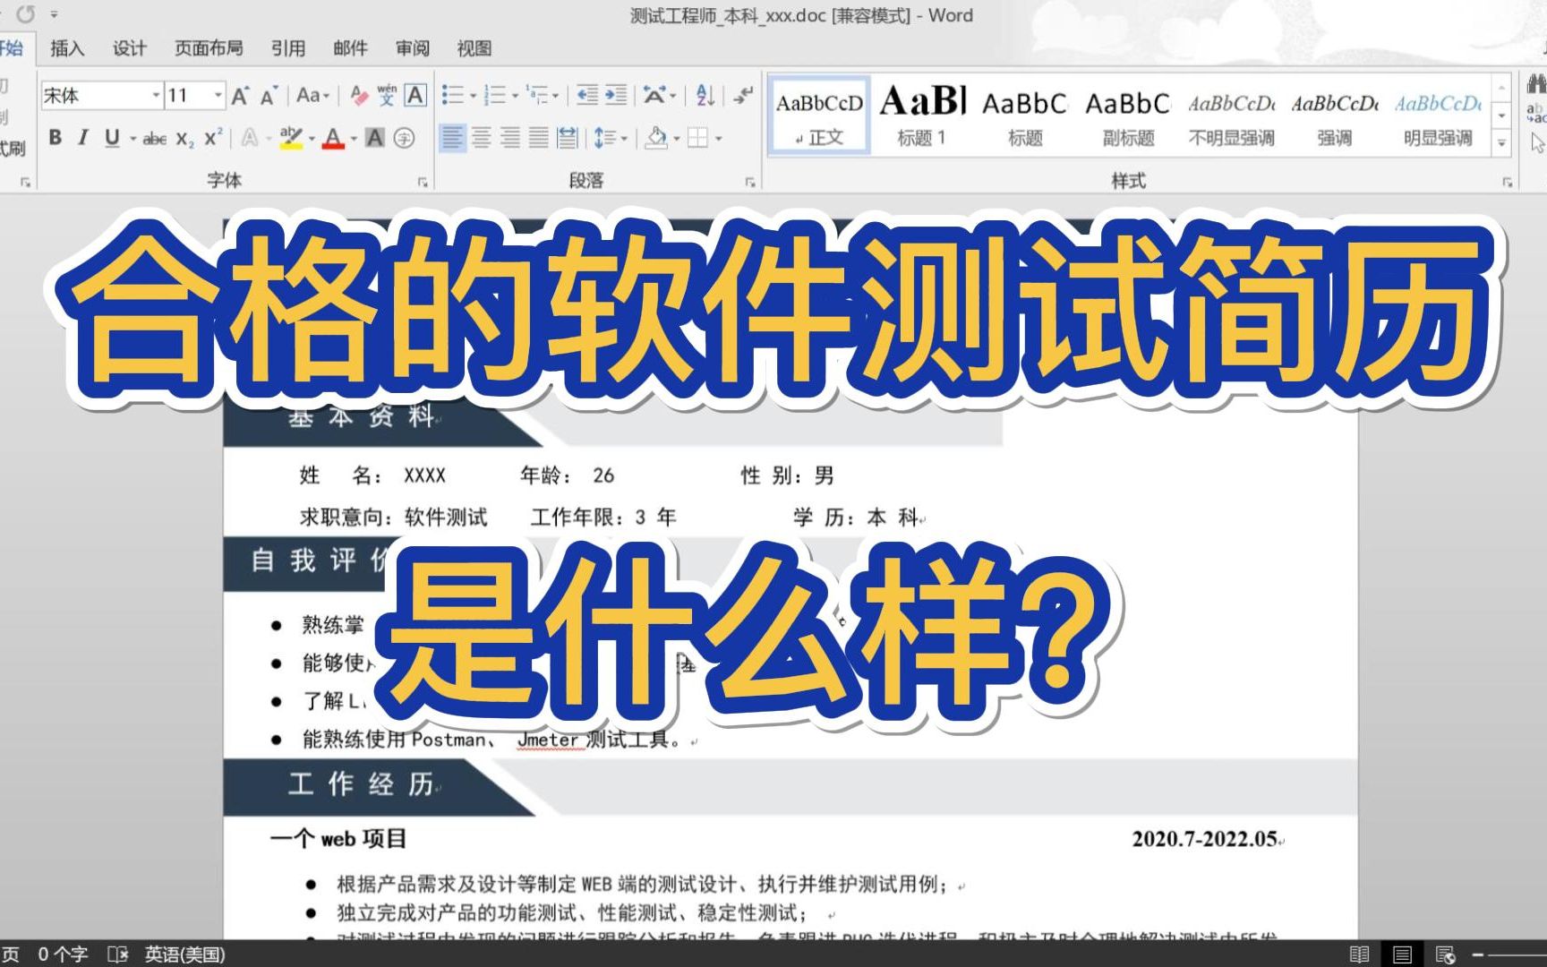Click the grow font size icon
This screenshot has width=1547, height=967.
pos(239,95)
